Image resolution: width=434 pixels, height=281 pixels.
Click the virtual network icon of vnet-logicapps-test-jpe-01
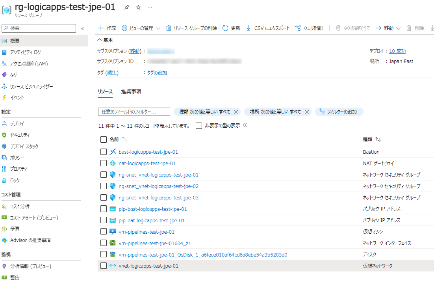pyautogui.click(x=113, y=266)
